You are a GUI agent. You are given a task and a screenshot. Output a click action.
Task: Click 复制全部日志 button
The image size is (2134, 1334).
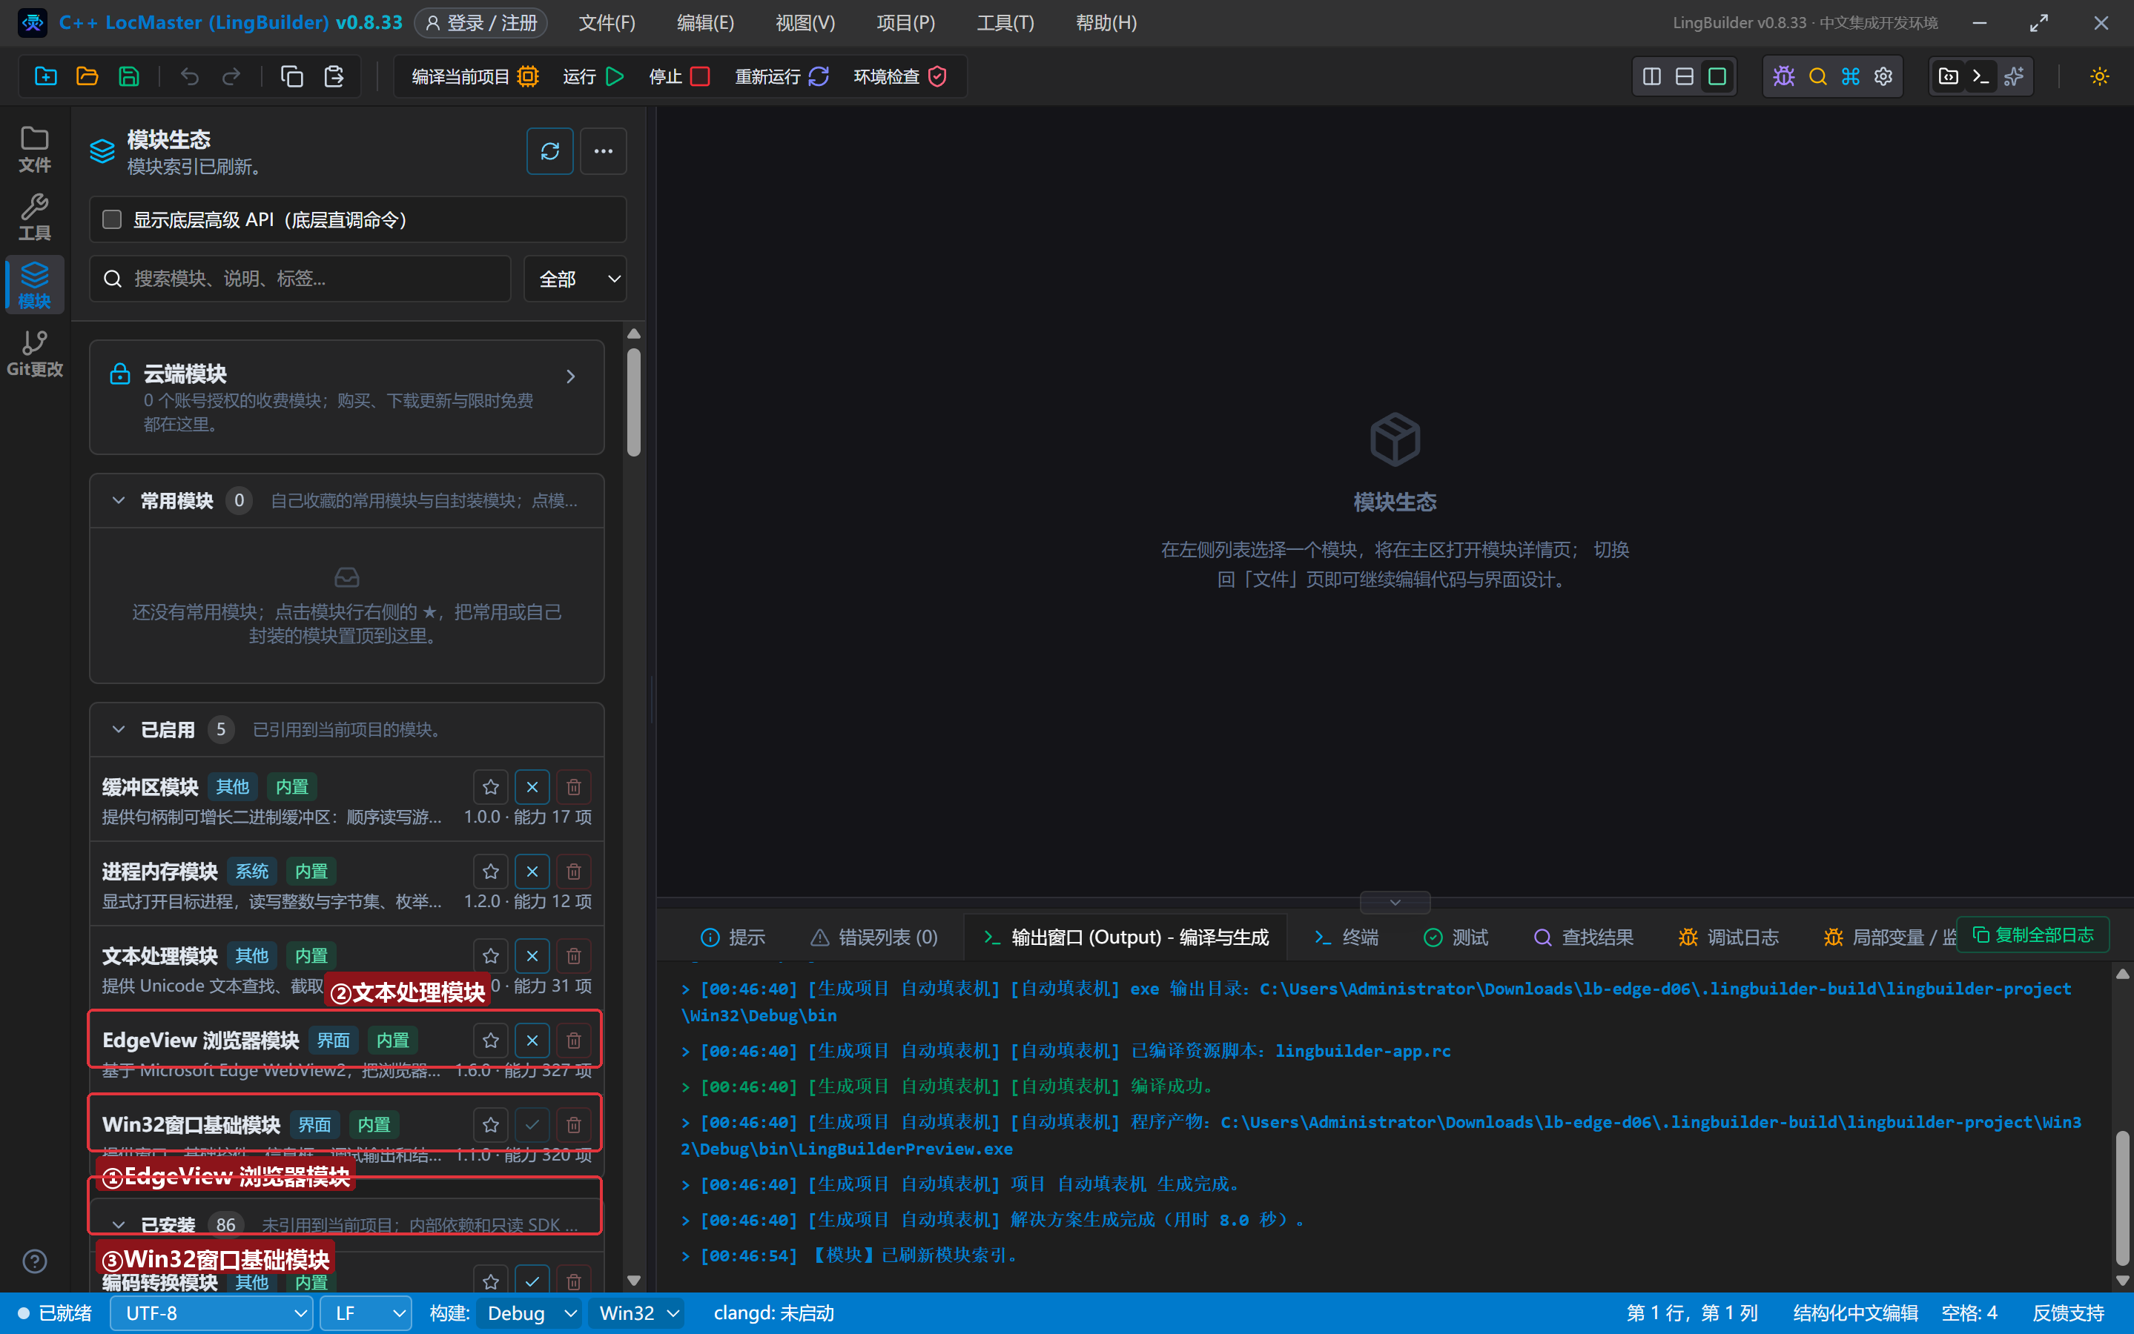point(2032,935)
